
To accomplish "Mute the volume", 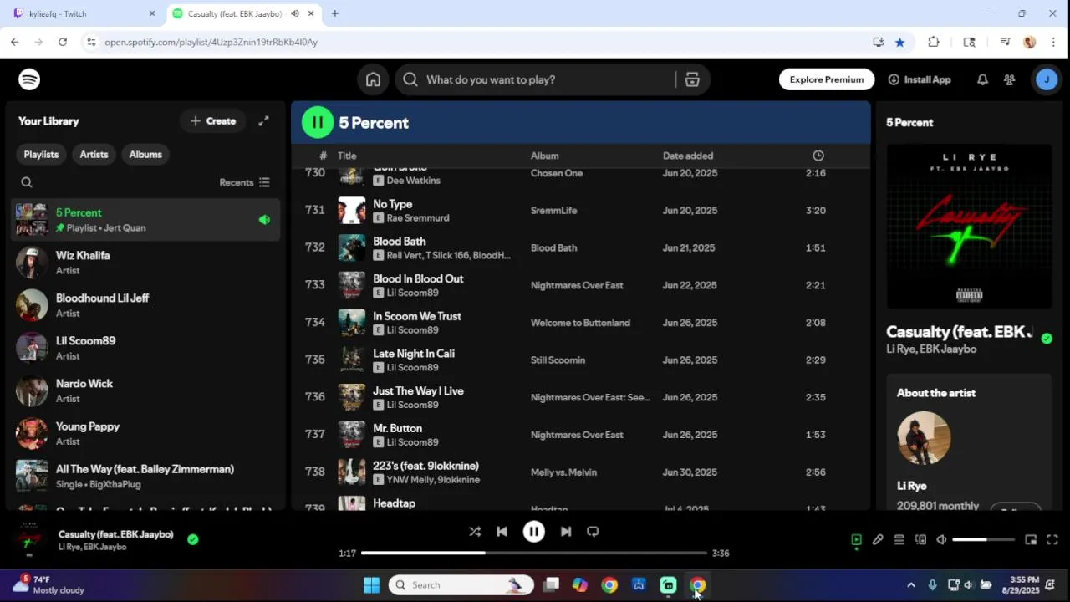I will pyautogui.click(x=941, y=540).
